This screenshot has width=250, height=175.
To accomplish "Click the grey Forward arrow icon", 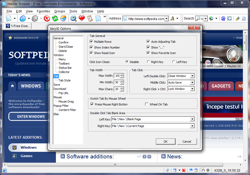I will tap(35, 18).
